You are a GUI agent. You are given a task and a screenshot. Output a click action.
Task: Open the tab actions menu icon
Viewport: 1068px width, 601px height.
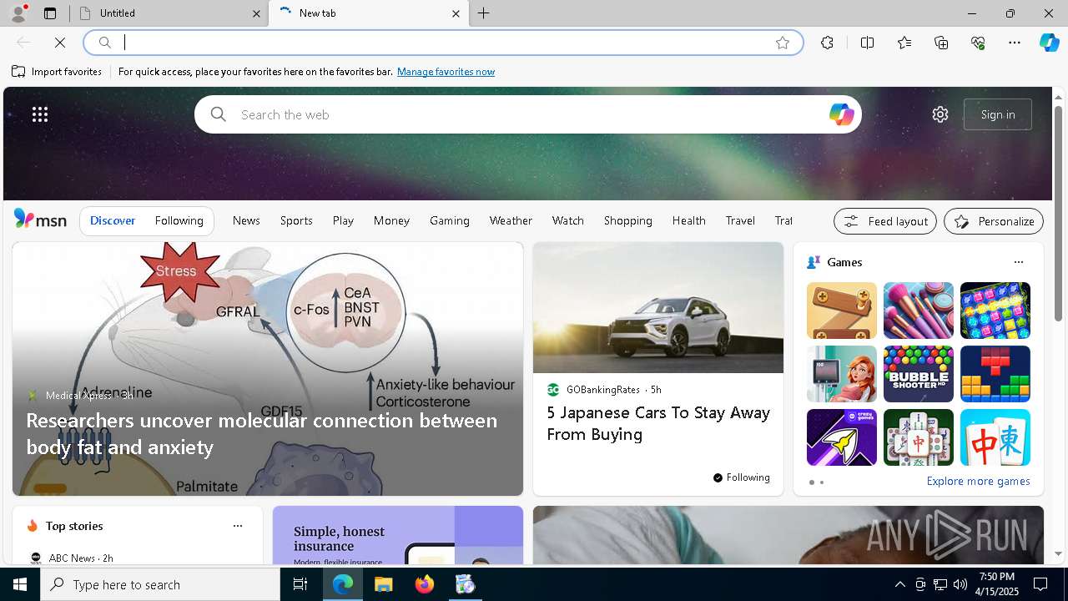click(x=50, y=13)
